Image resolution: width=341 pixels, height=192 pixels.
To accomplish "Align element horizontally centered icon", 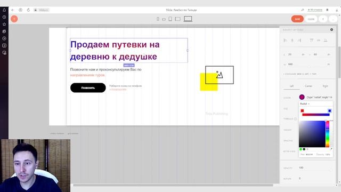I will (x=293, y=41).
